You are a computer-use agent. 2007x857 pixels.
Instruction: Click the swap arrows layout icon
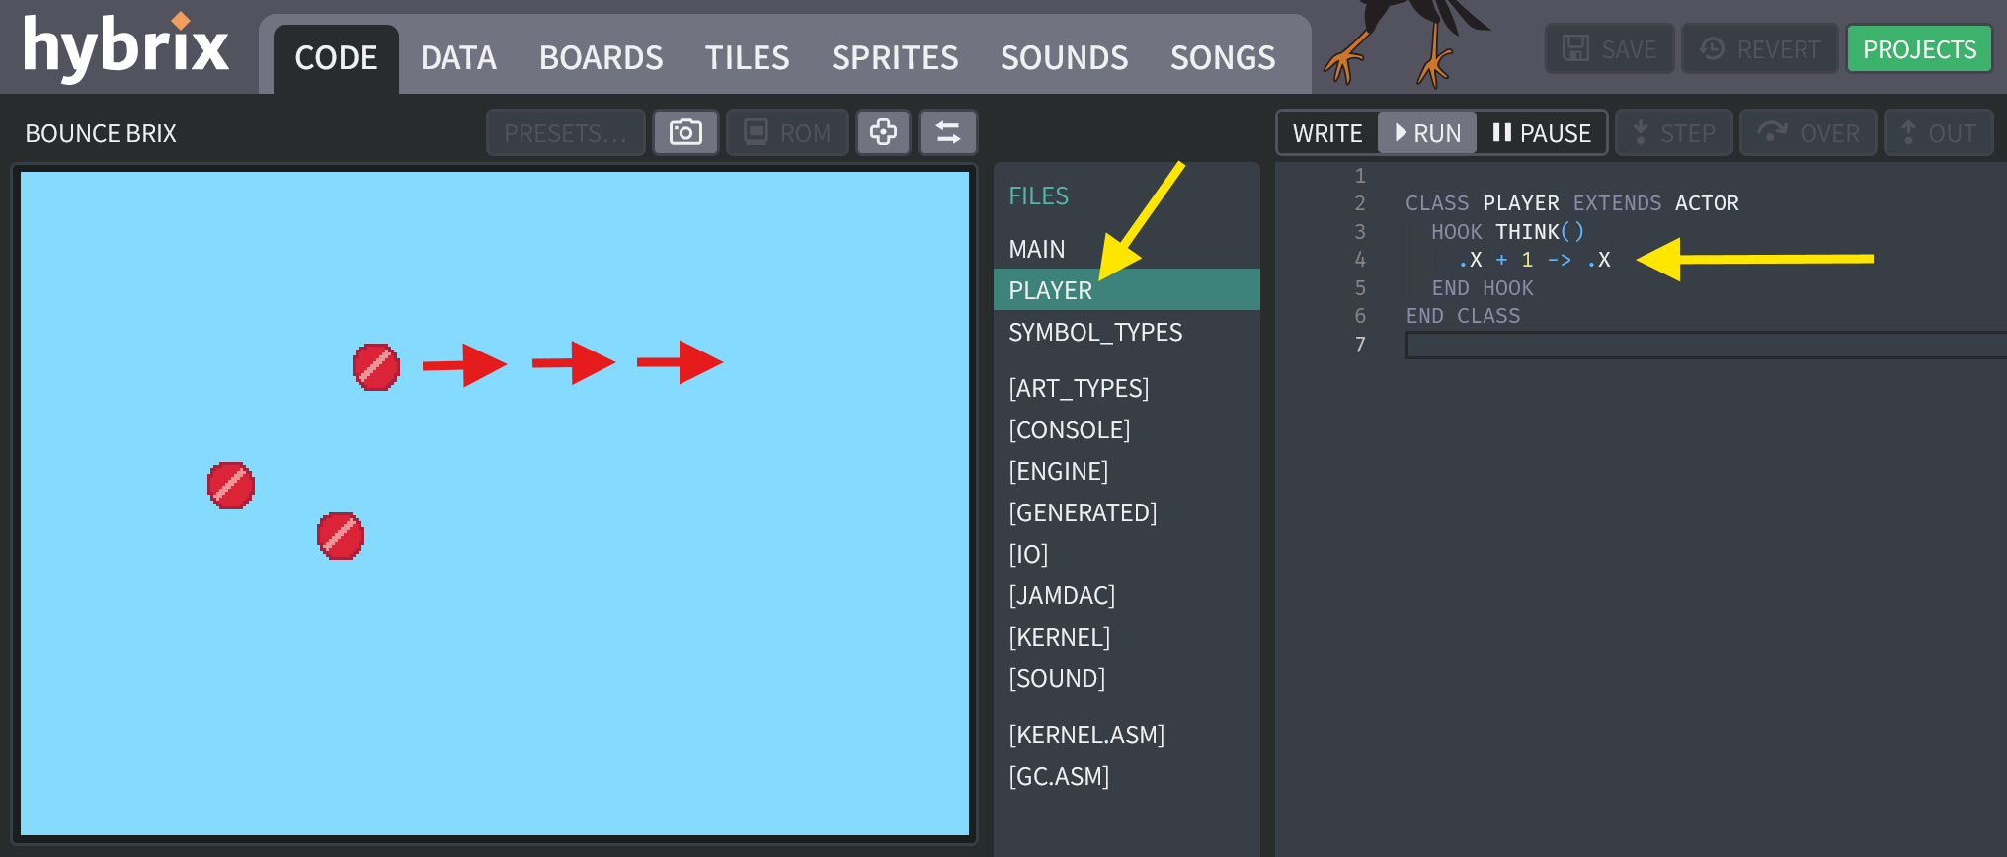(948, 132)
